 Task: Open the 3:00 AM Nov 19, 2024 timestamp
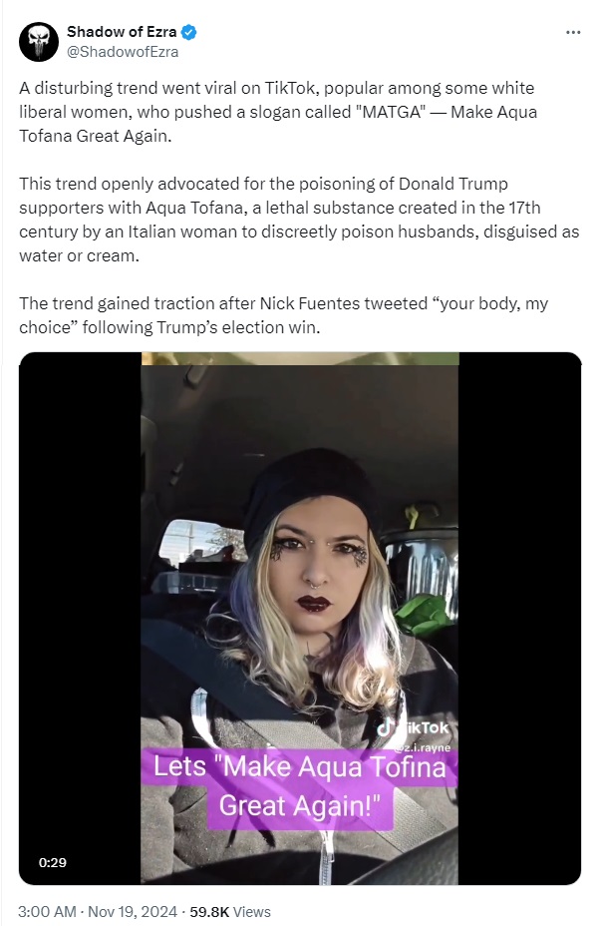[98, 911]
